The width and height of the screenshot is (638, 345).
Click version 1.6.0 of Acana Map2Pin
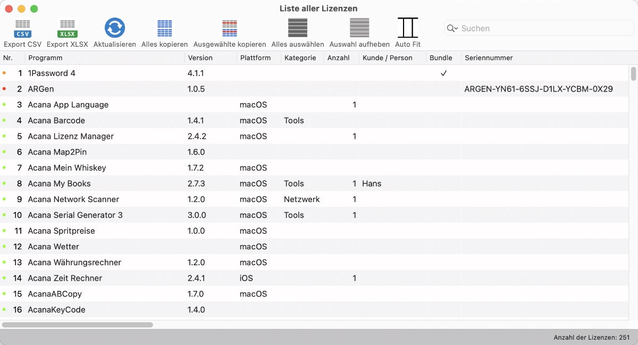click(x=196, y=152)
